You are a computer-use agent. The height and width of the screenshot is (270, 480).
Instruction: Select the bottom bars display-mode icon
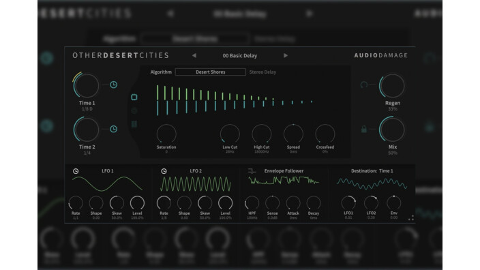[134, 124]
